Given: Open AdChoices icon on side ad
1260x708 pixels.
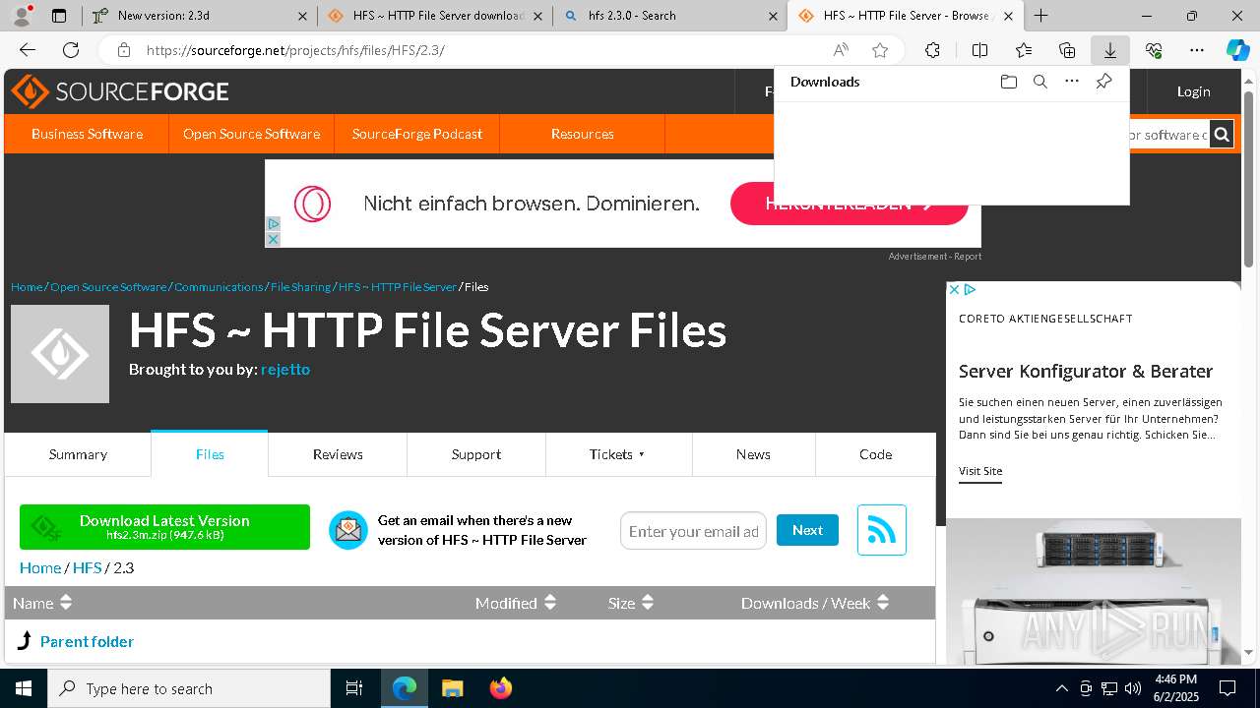Looking at the screenshot, I should (970, 289).
